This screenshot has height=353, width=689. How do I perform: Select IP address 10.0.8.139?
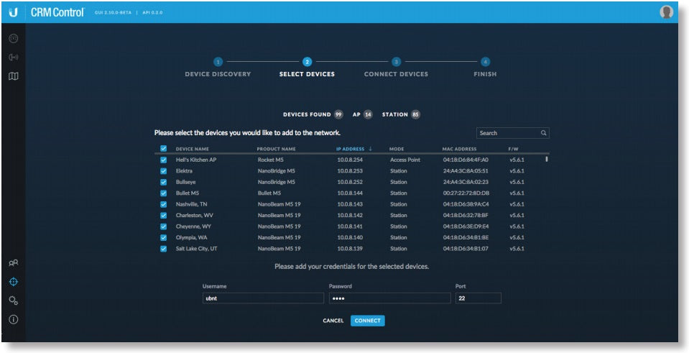(350, 249)
